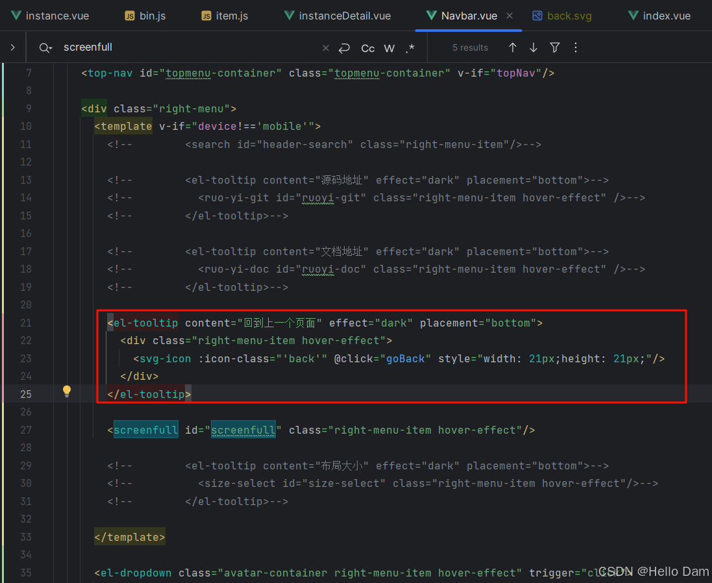Toggle Words option in search

[389, 48]
